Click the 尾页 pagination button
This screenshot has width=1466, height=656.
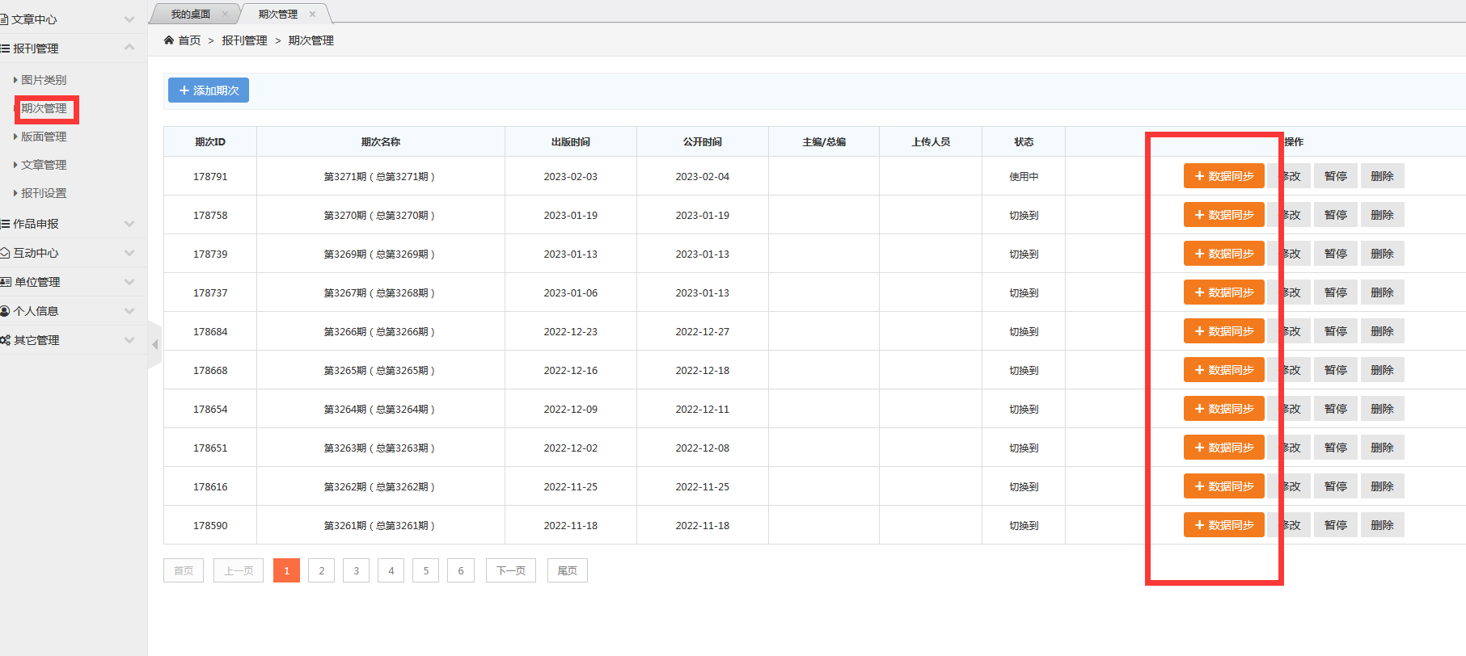point(568,570)
